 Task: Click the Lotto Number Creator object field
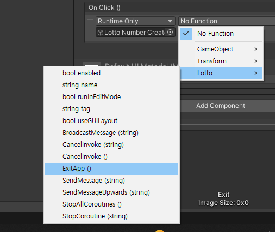pos(135,32)
